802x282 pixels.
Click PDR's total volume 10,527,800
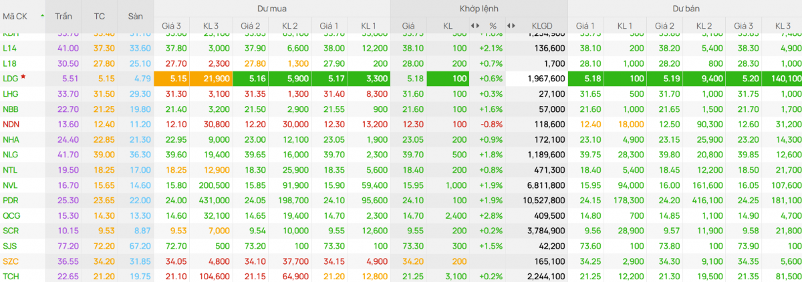(x=542, y=200)
